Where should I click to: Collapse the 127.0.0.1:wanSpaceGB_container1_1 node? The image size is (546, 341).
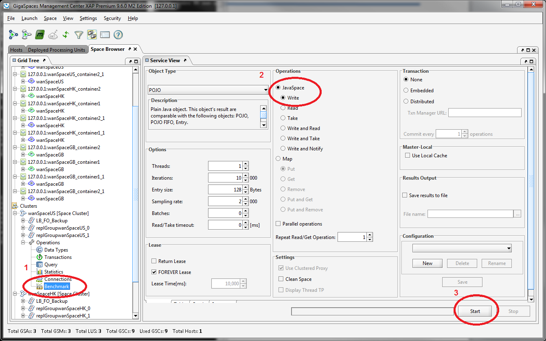click(15, 177)
